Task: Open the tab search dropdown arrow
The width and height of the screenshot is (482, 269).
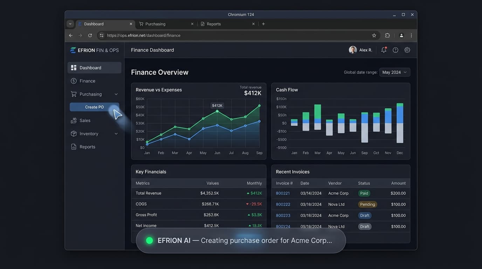Action: pyautogui.click(x=70, y=24)
